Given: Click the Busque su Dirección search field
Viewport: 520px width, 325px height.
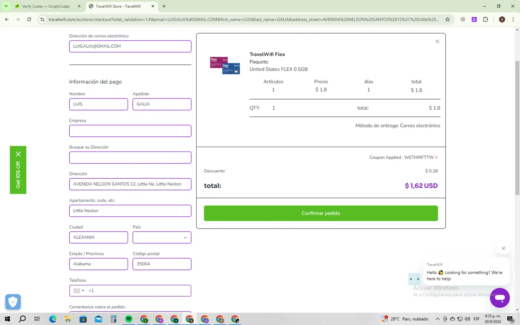Looking at the screenshot, I should [130, 158].
